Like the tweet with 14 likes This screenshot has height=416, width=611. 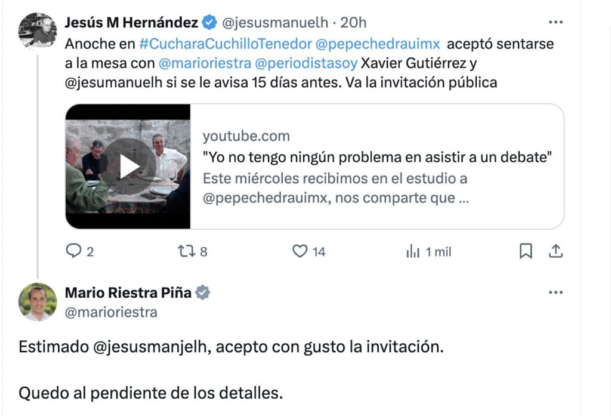300,251
